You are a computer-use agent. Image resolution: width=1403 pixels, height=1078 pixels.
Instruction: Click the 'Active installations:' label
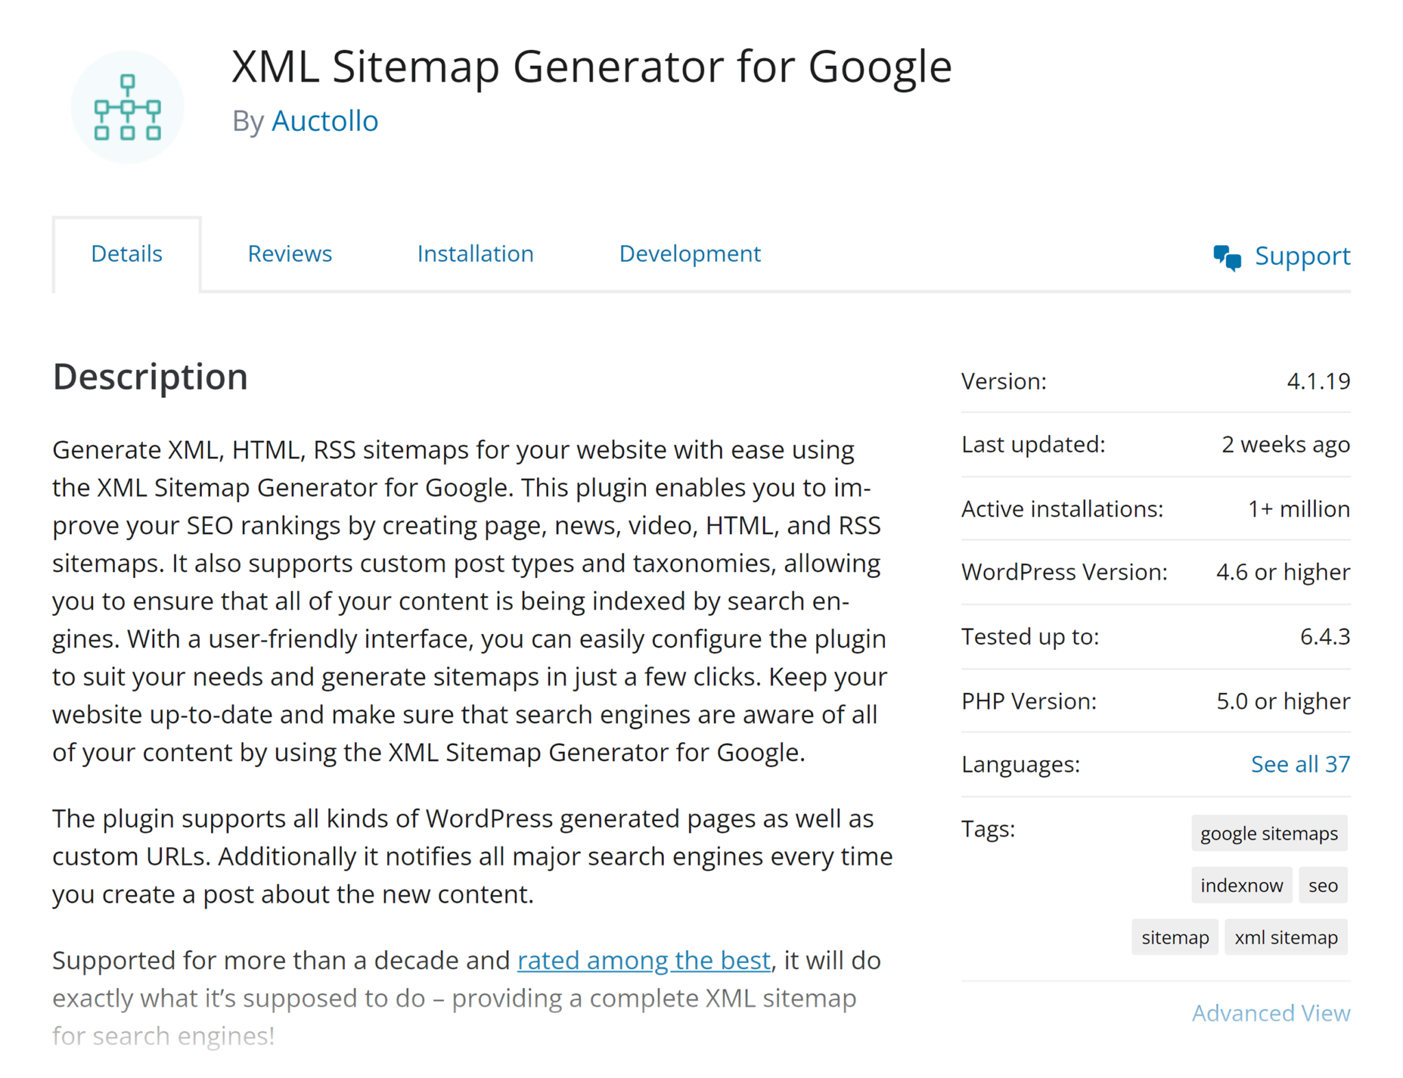1063,509
